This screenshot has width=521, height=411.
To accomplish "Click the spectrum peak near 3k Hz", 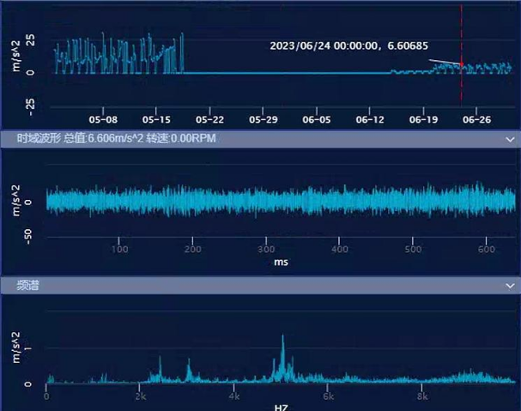I will [x=189, y=366].
